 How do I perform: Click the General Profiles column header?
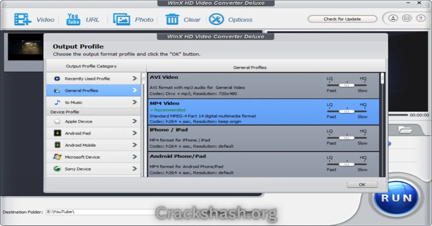(x=250, y=67)
